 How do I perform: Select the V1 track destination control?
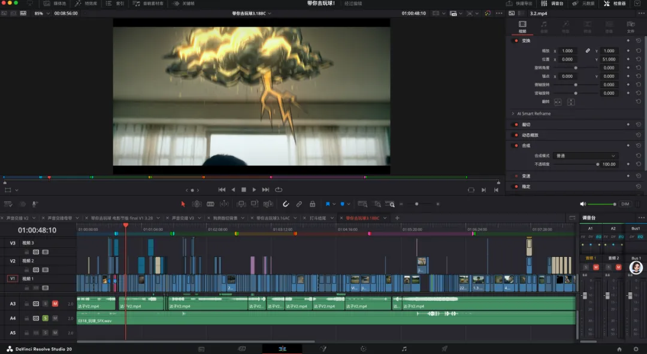coord(13,279)
